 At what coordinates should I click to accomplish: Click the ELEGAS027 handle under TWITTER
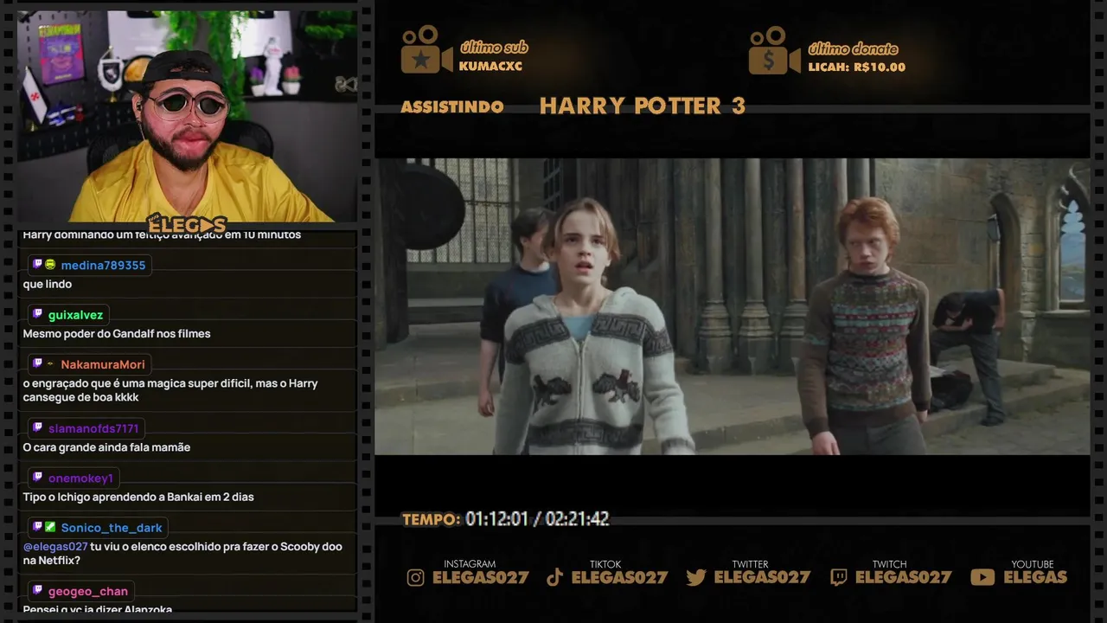coord(762,578)
